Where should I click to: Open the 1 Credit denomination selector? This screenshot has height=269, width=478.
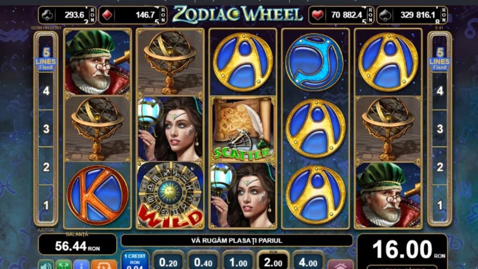[x=135, y=261]
